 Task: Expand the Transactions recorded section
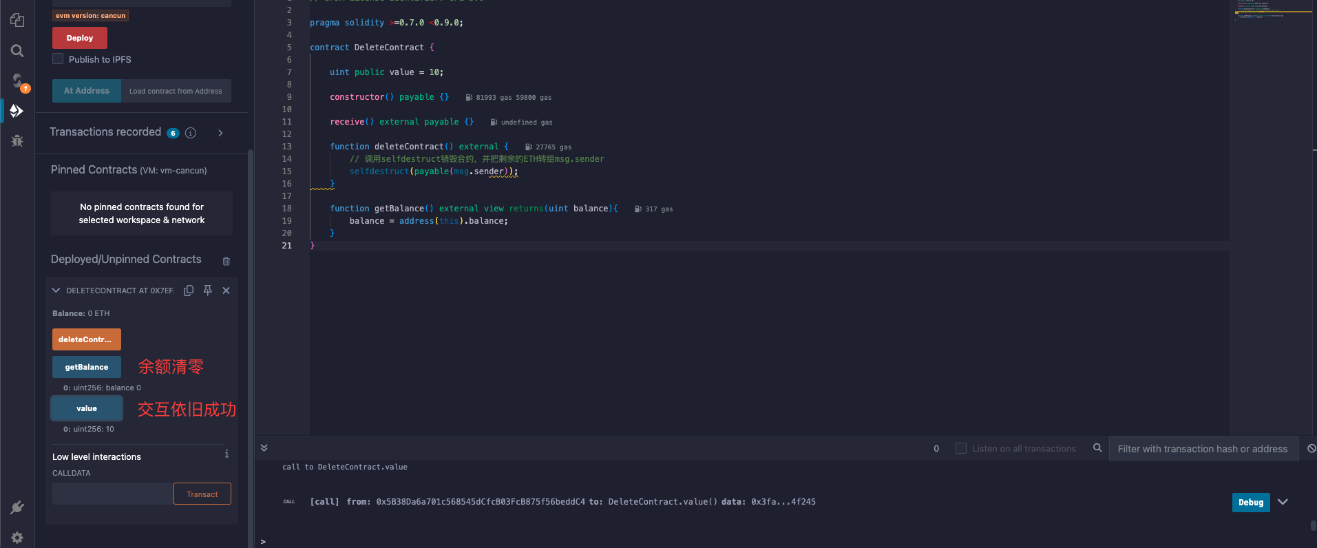click(x=220, y=133)
